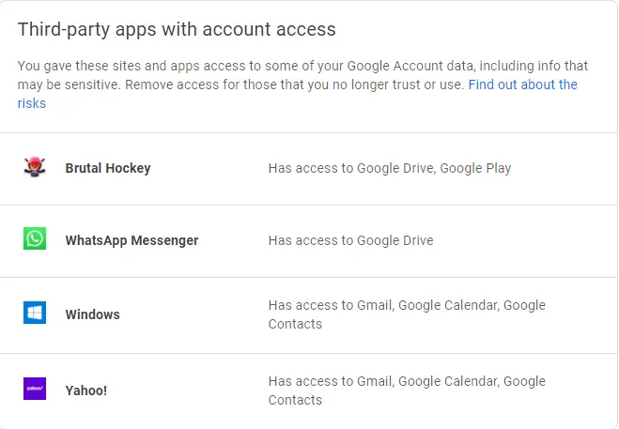This screenshot has width=619, height=429.
Task: Open 'Find out about the risks' link
Action: 522,84
